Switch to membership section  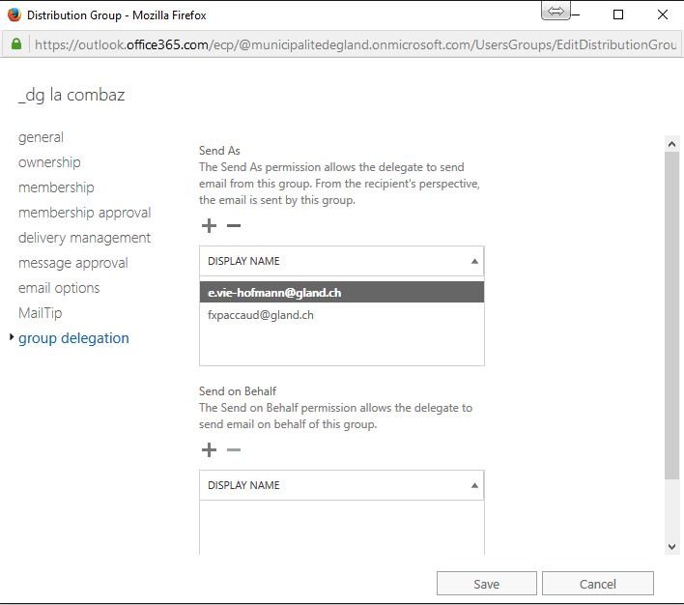tap(56, 187)
